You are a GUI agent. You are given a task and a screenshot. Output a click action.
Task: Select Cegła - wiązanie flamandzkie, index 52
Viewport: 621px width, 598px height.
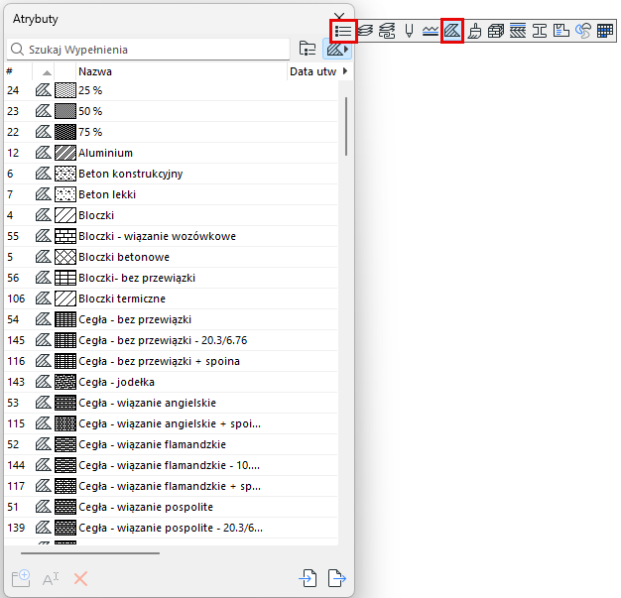click(x=171, y=444)
